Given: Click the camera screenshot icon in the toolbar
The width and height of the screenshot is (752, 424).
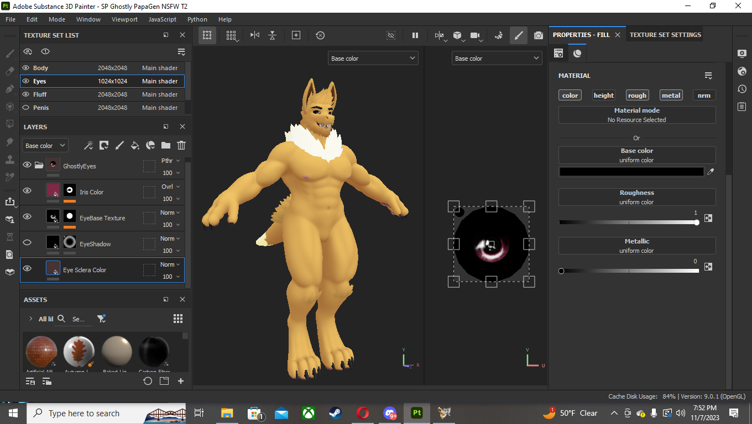Looking at the screenshot, I should pos(538,35).
